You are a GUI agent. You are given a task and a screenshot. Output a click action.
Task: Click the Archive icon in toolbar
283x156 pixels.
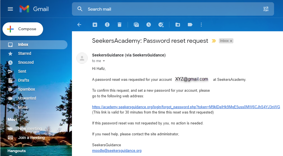pyautogui.click(x=95, y=25)
